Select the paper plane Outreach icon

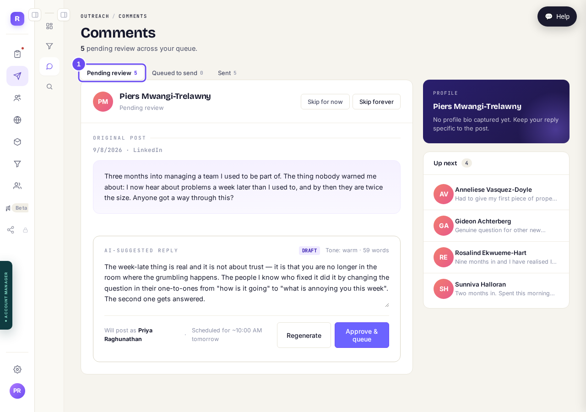pos(17,76)
